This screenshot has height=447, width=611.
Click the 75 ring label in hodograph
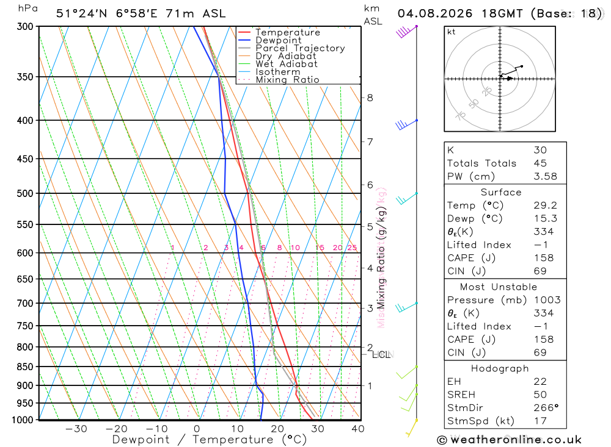pyautogui.click(x=461, y=115)
